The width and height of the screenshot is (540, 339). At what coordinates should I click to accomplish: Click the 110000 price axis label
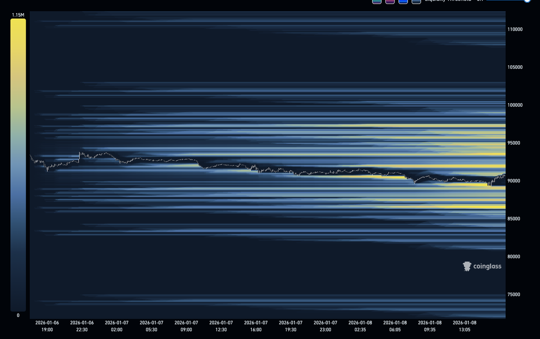click(x=515, y=29)
